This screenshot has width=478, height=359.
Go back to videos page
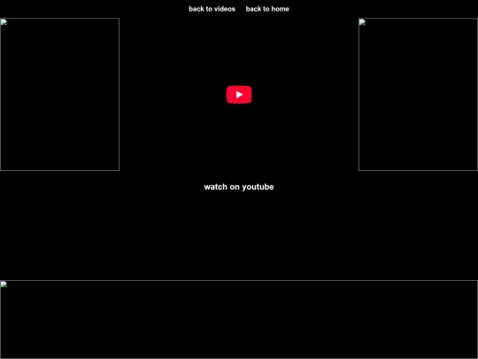coord(212,9)
